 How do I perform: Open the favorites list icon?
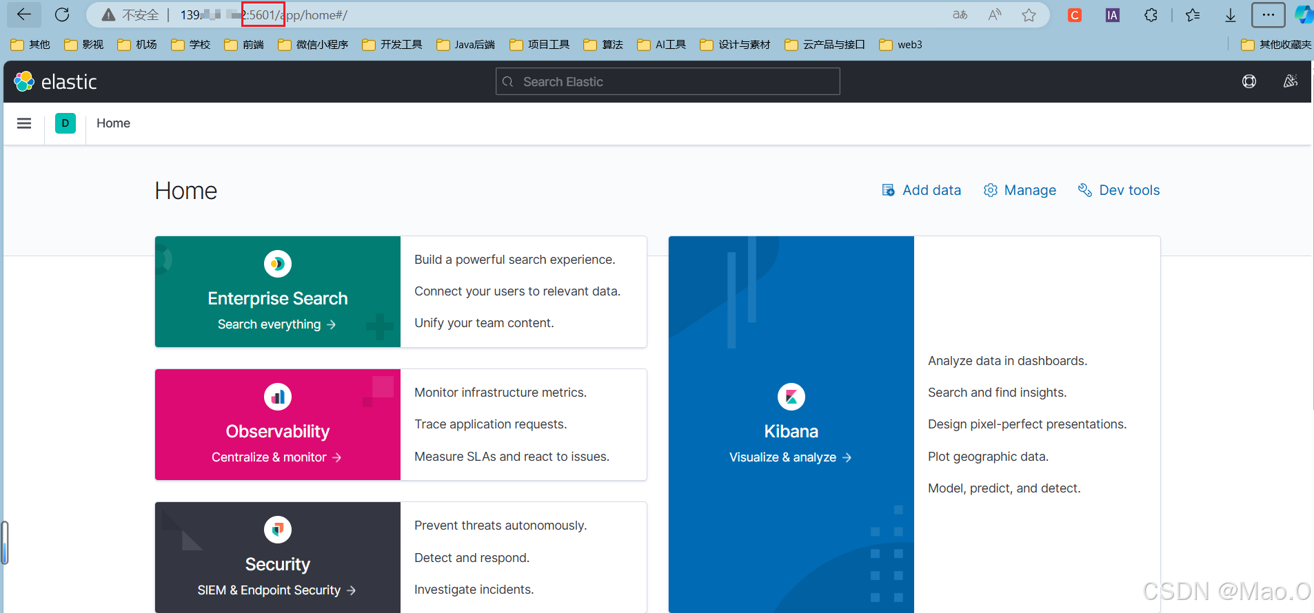click(1193, 15)
